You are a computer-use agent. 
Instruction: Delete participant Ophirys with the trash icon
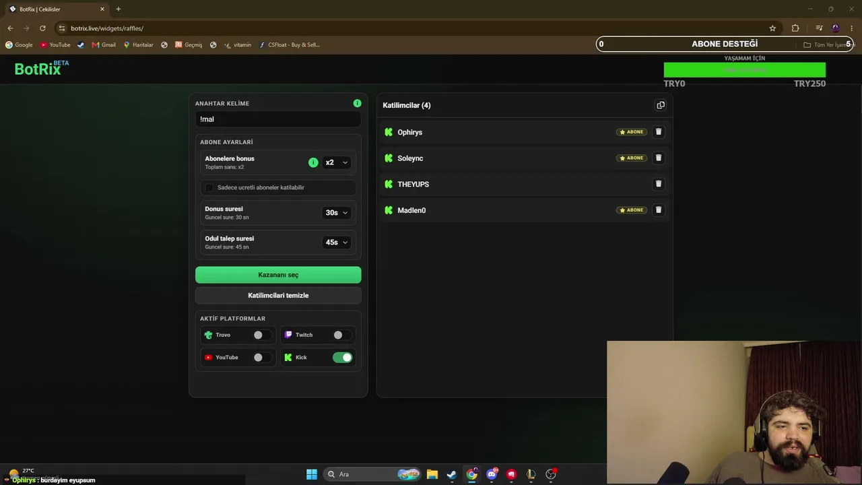click(x=659, y=132)
